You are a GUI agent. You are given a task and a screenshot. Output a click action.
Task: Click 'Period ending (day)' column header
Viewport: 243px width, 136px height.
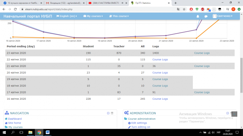(x=21, y=46)
